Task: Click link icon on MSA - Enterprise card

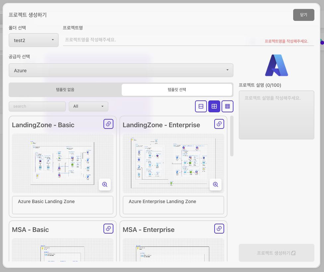Action: pos(219,229)
